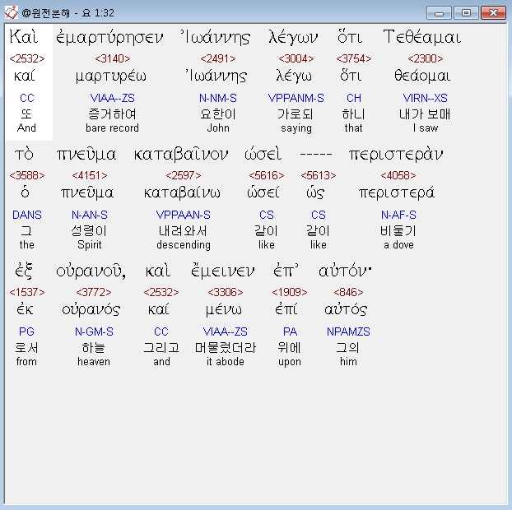512x510 pixels.
Task: Select the Greek word Τεθέαμαι
Action: [422, 37]
